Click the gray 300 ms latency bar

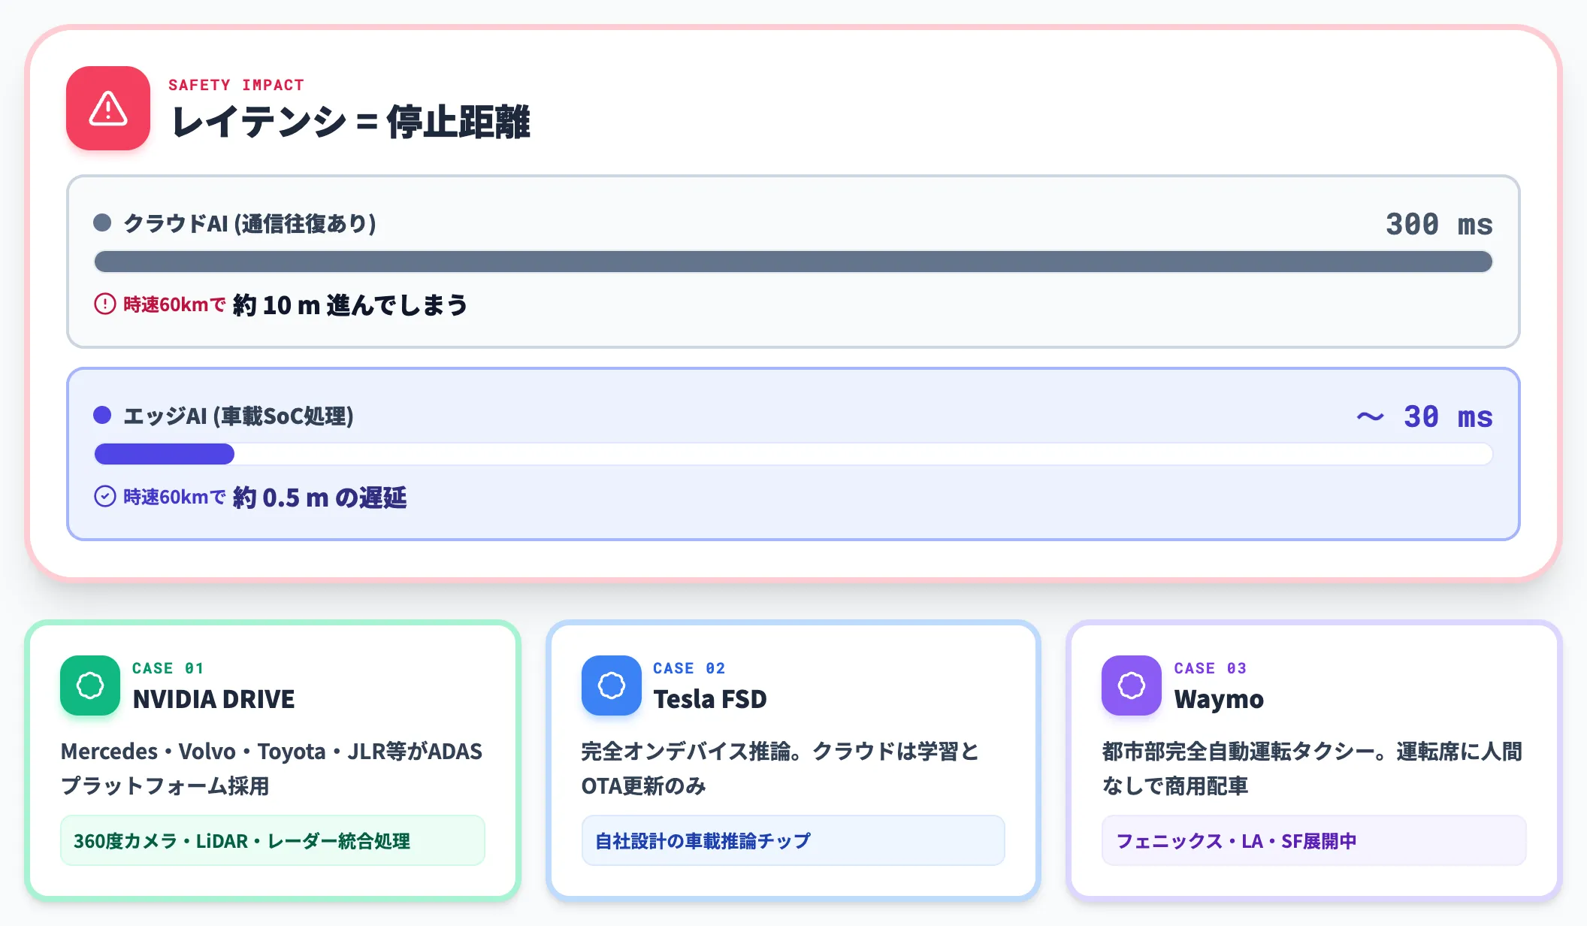coord(793,262)
